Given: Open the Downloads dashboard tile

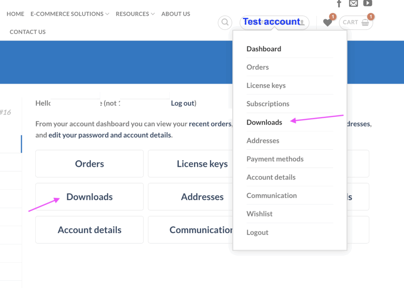Looking at the screenshot, I should click(90, 197).
